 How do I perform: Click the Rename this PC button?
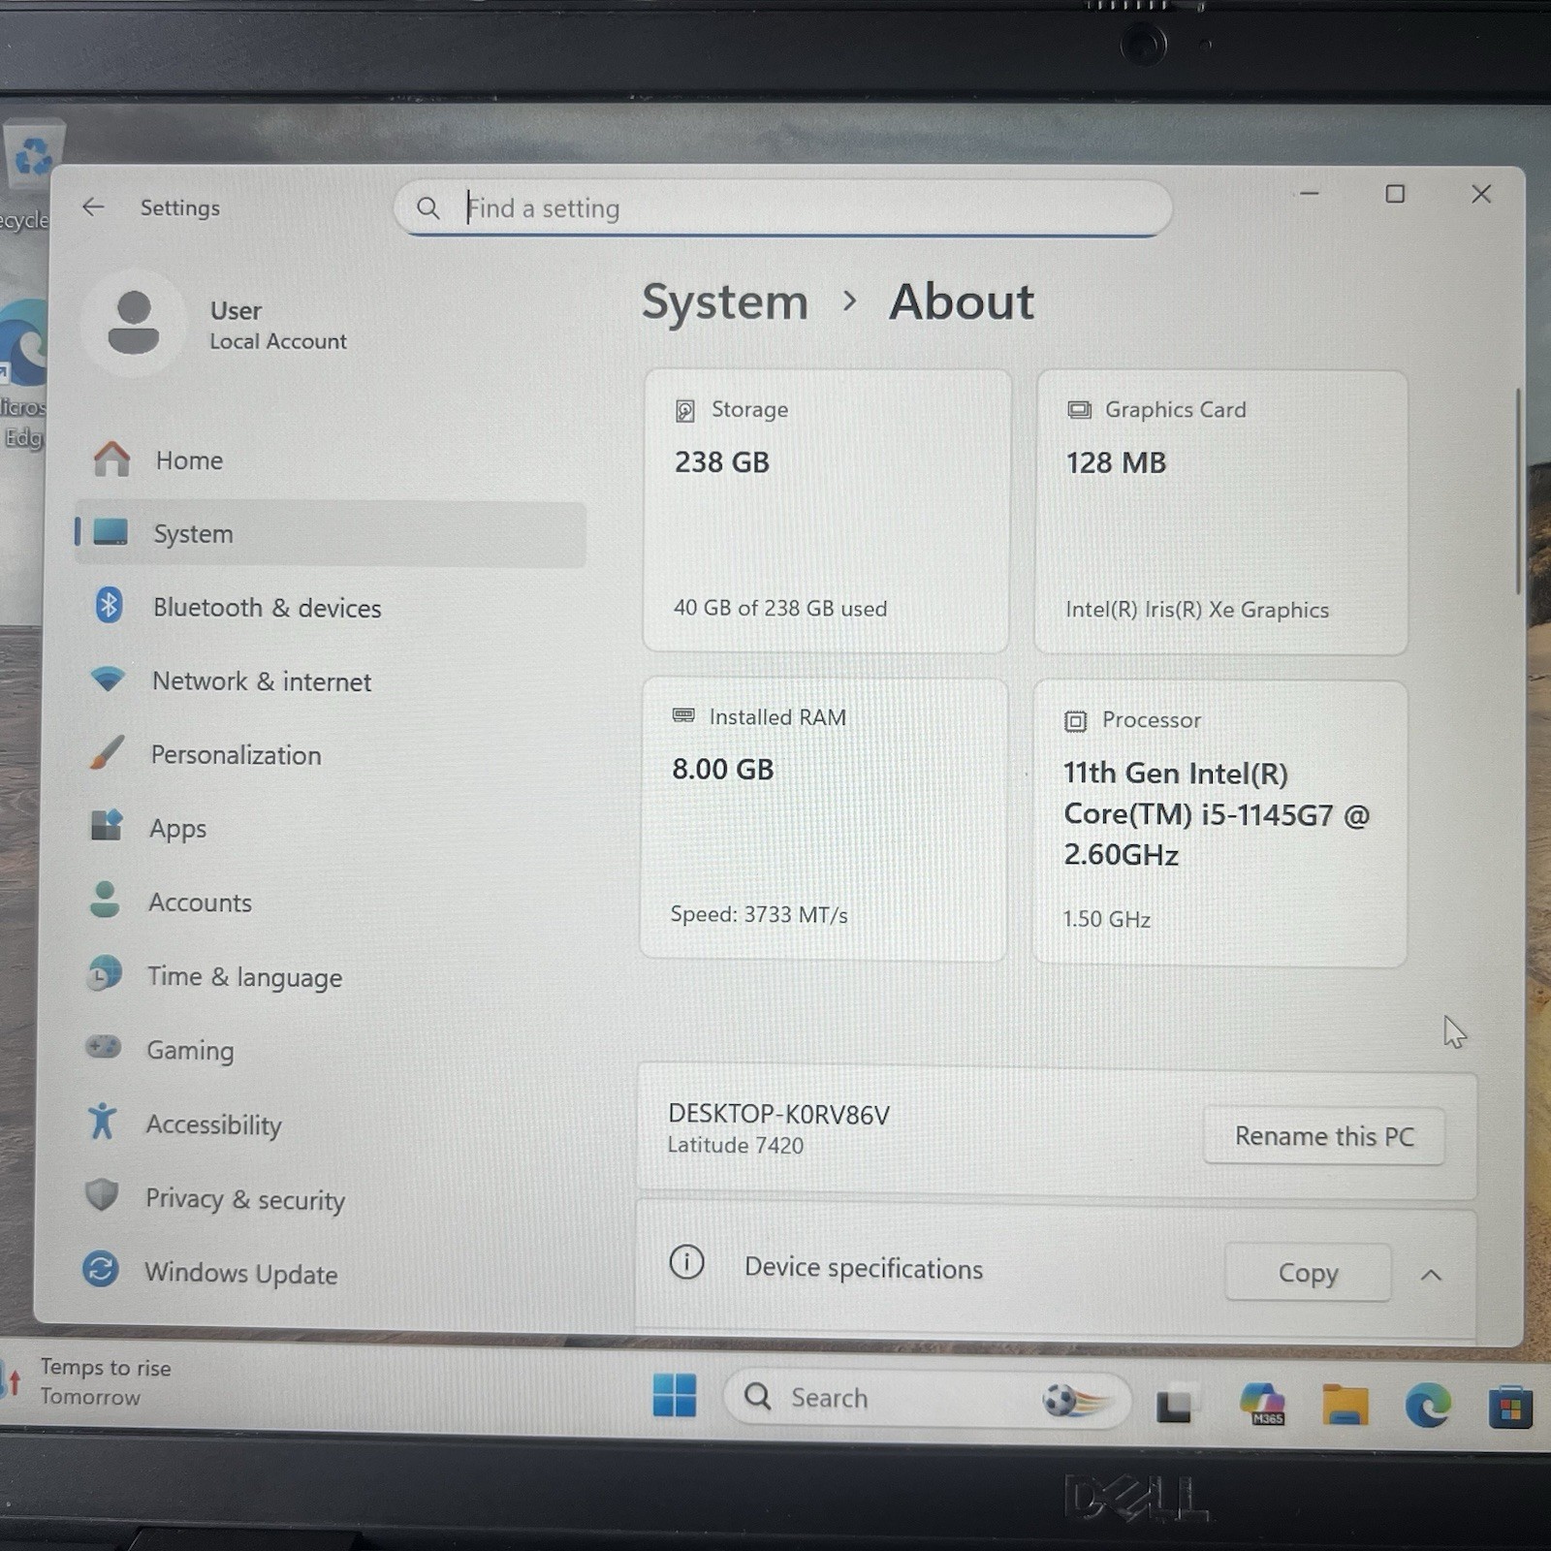(1324, 1136)
